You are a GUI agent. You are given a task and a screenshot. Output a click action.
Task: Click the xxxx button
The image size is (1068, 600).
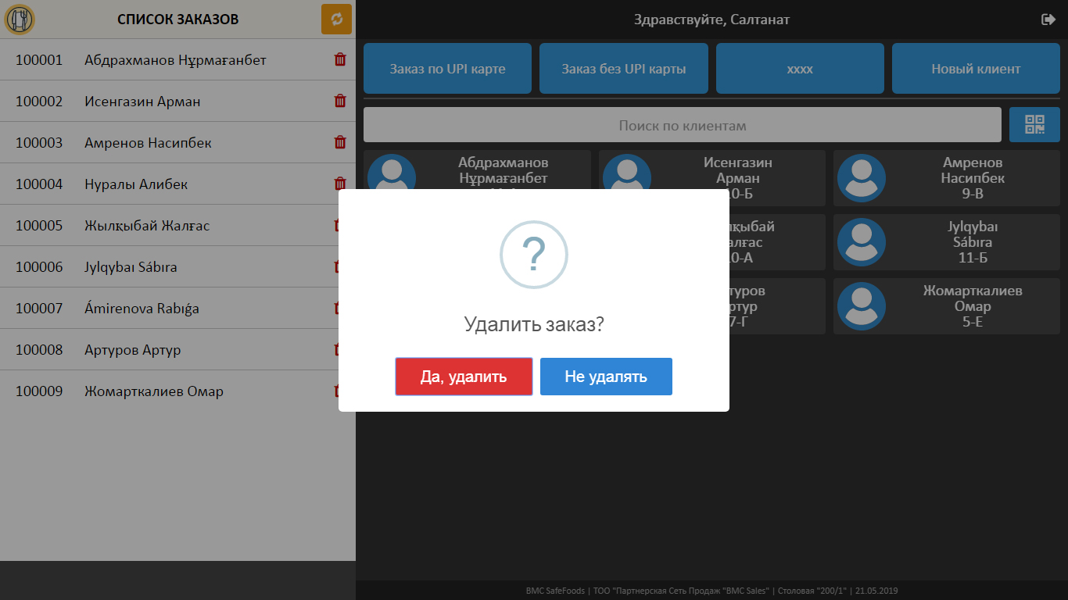799,68
